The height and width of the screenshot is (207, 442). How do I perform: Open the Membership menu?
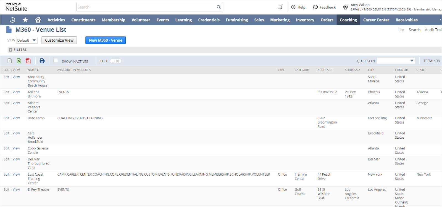point(113,20)
